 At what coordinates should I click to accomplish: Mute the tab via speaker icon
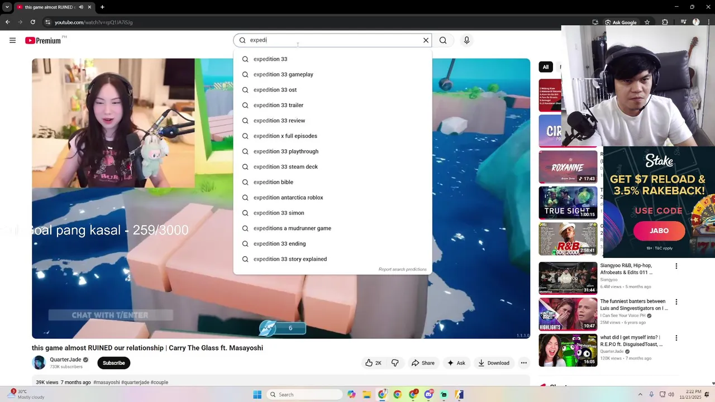coord(81,7)
